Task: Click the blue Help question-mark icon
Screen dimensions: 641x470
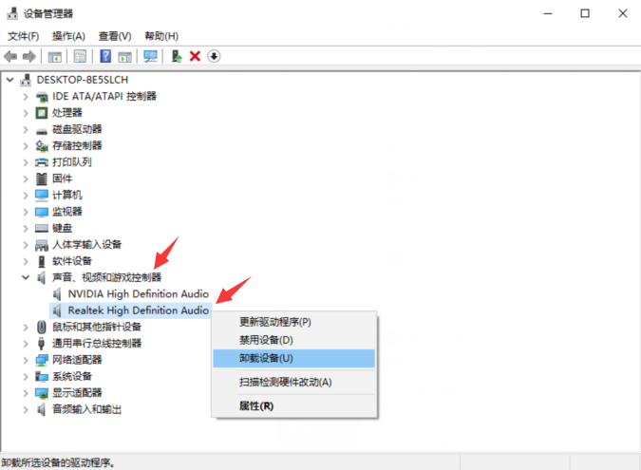Action: coord(105,56)
